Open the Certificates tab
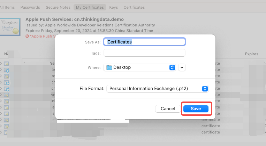 134,7
